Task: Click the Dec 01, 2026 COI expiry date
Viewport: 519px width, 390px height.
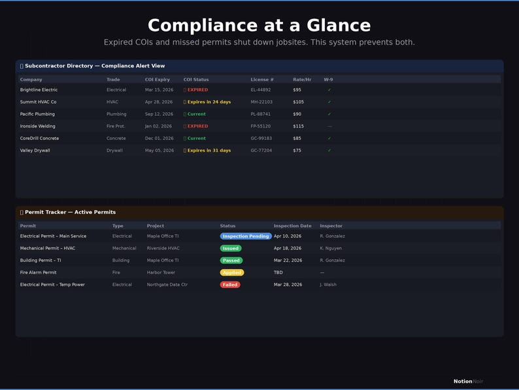Action: click(x=159, y=139)
